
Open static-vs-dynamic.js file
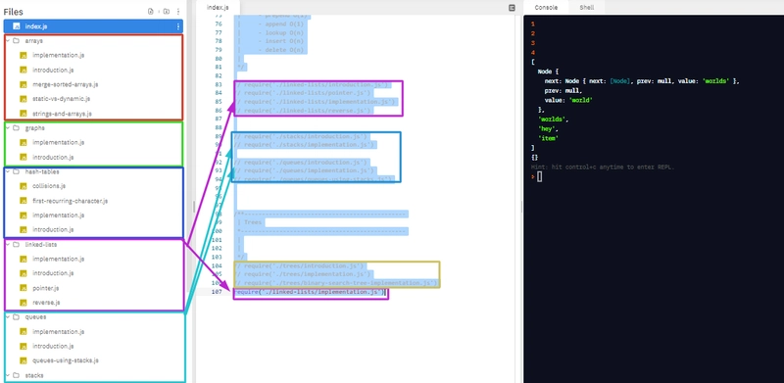[x=62, y=99]
